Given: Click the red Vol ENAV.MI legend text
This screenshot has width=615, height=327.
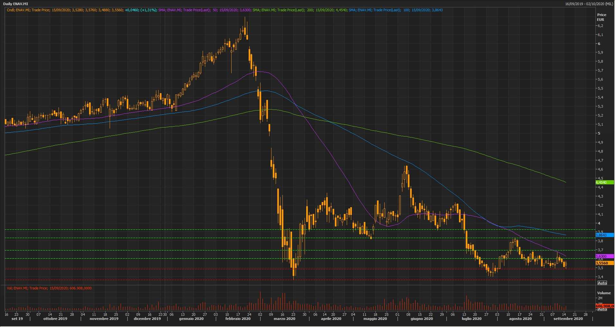Looking at the screenshot, I should [x=49, y=288].
